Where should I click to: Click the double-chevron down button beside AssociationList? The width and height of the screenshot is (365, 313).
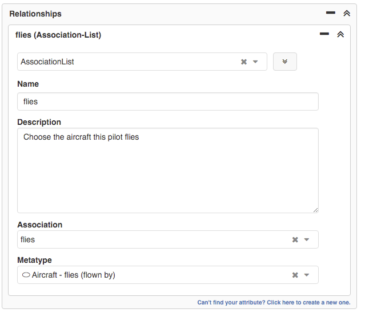coord(285,62)
